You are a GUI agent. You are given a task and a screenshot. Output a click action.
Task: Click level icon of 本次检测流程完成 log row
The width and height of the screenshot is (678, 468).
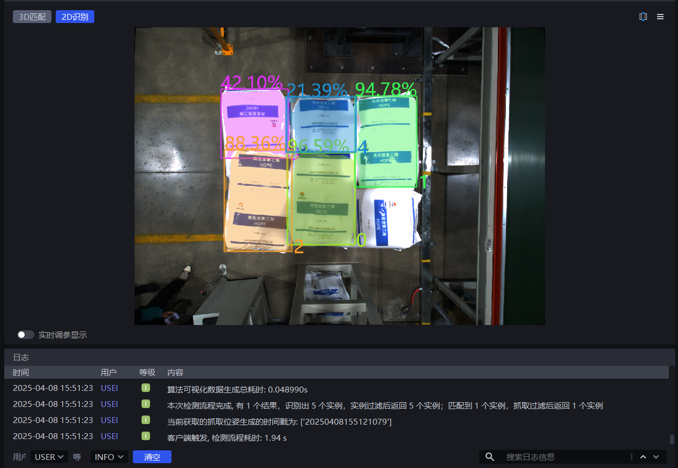(146, 404)
